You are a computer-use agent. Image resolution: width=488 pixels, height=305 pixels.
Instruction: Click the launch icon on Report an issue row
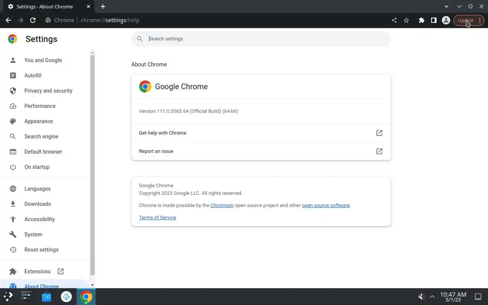click(x=379, y=151)
